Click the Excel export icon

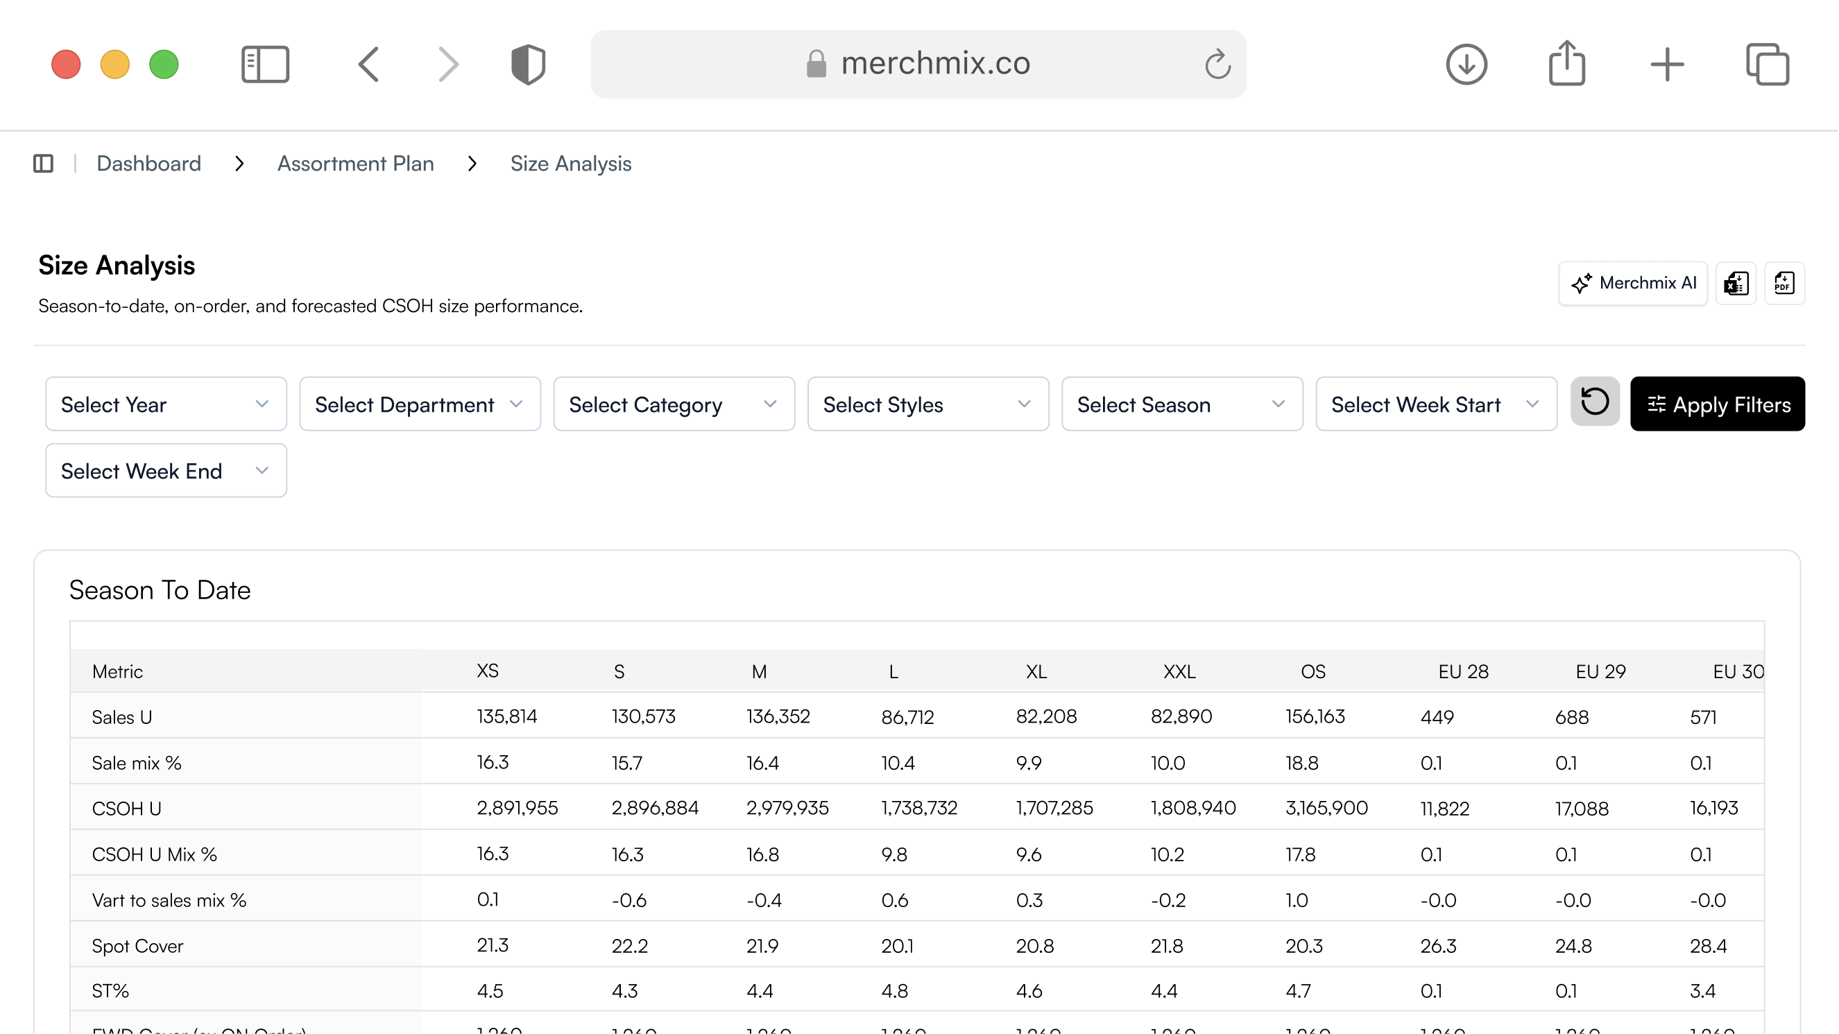point(1736,284)
